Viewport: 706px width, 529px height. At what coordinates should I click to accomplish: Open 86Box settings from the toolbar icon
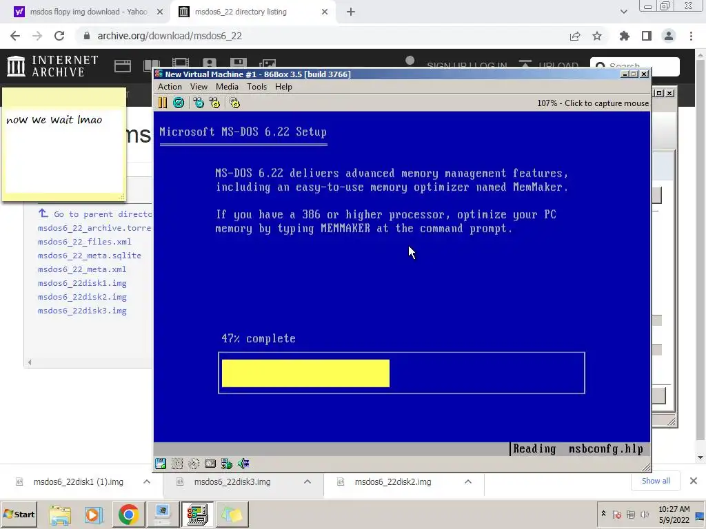(234, 103)
